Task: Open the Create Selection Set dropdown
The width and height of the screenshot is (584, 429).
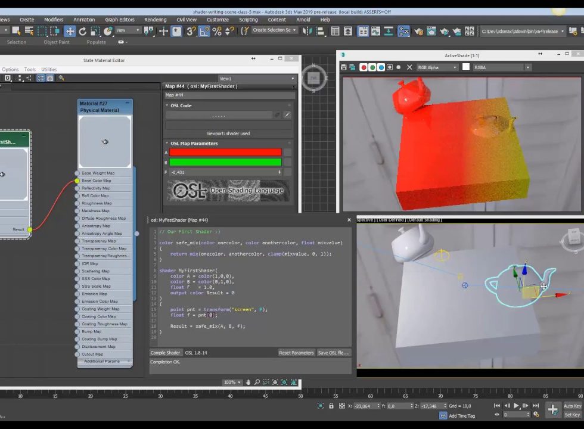Action: pos(275,30)
